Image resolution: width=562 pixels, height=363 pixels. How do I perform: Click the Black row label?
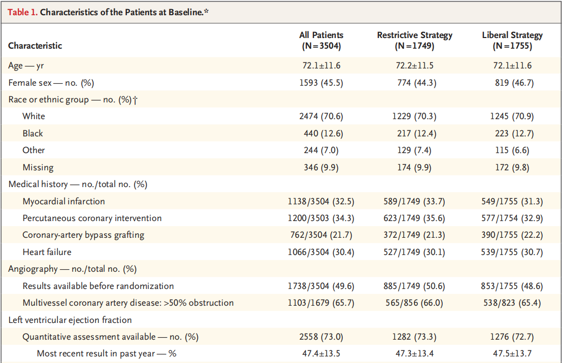32,133
